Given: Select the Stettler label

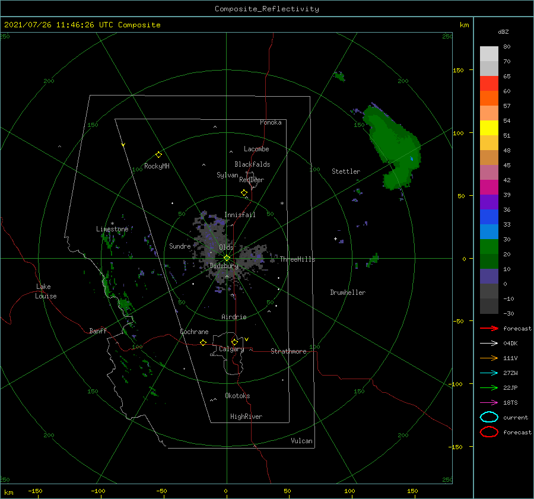Looking at the screenshot, I should 346,171.
